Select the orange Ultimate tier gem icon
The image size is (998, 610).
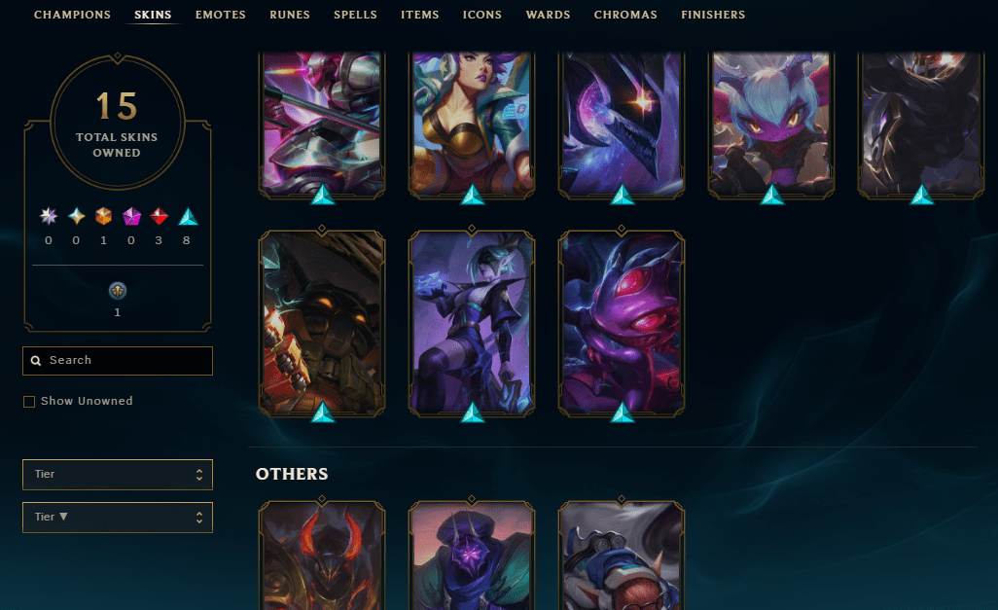click(104, 217)
